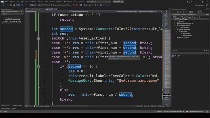Open the Список ошибок tab
Screen dimensions: 210x118
point(5,108)
